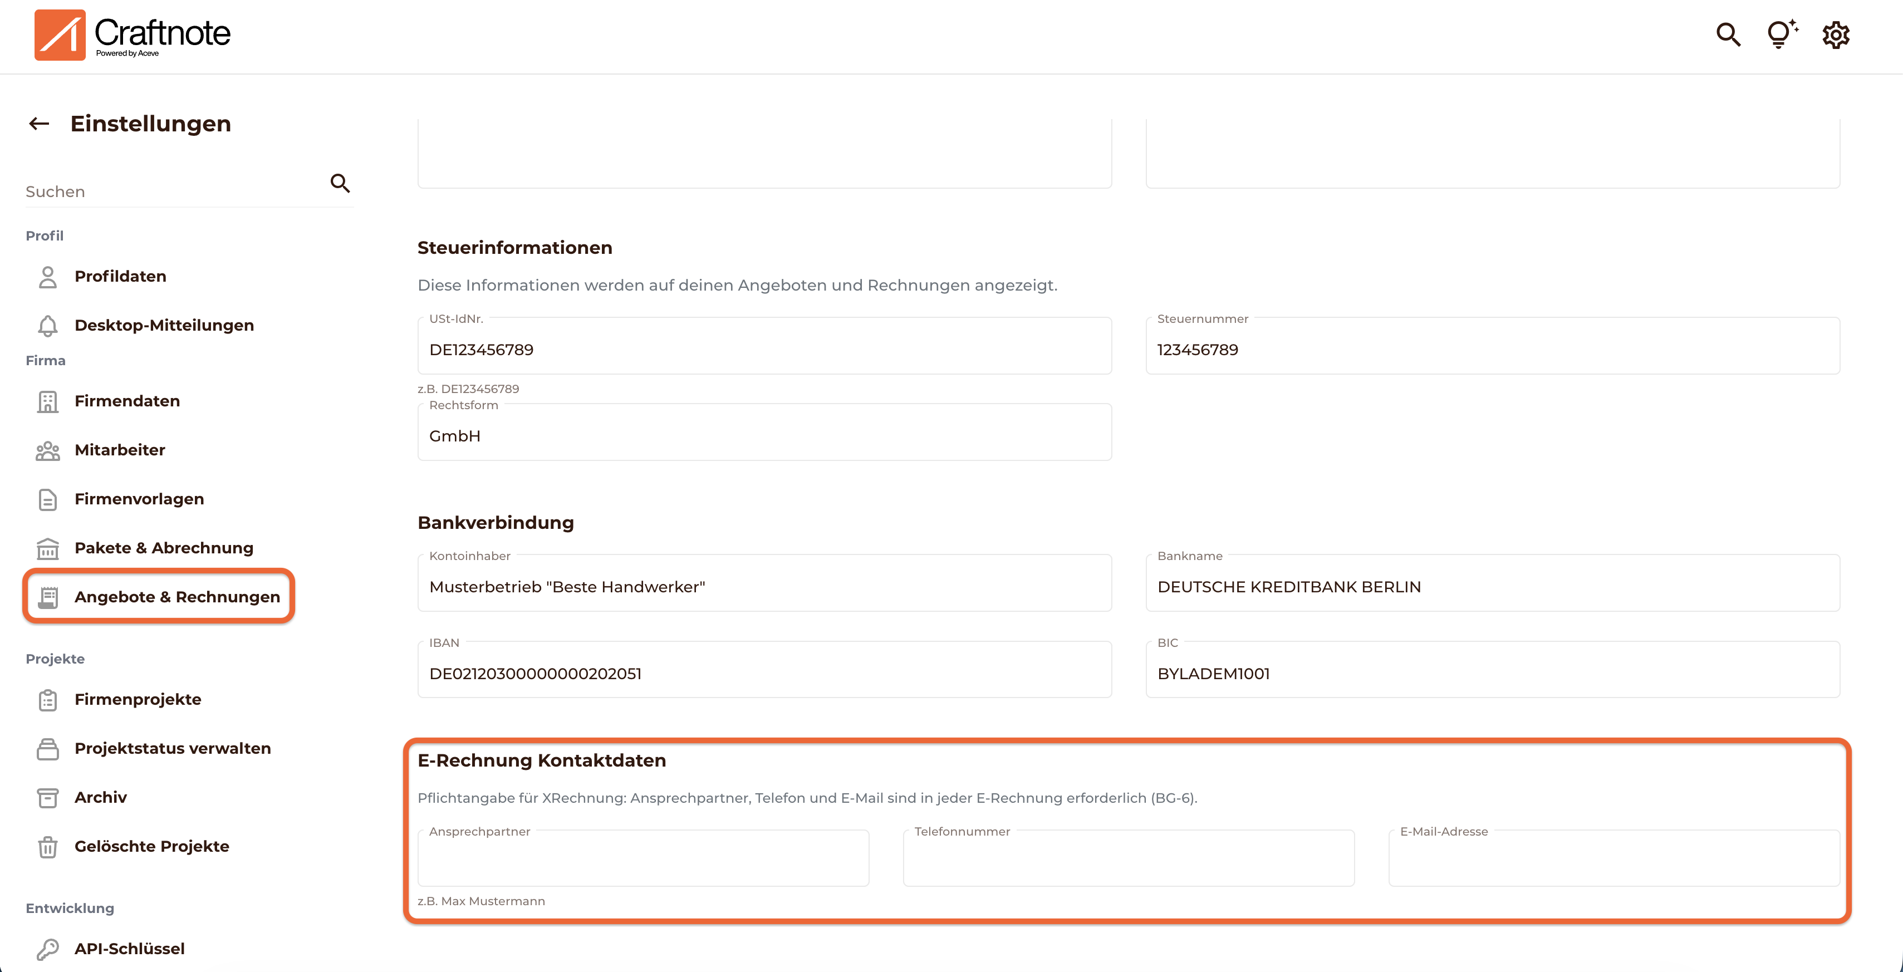Open Firmenprojekte settings
Screen dimensions: 1903x972
(138, 699)
